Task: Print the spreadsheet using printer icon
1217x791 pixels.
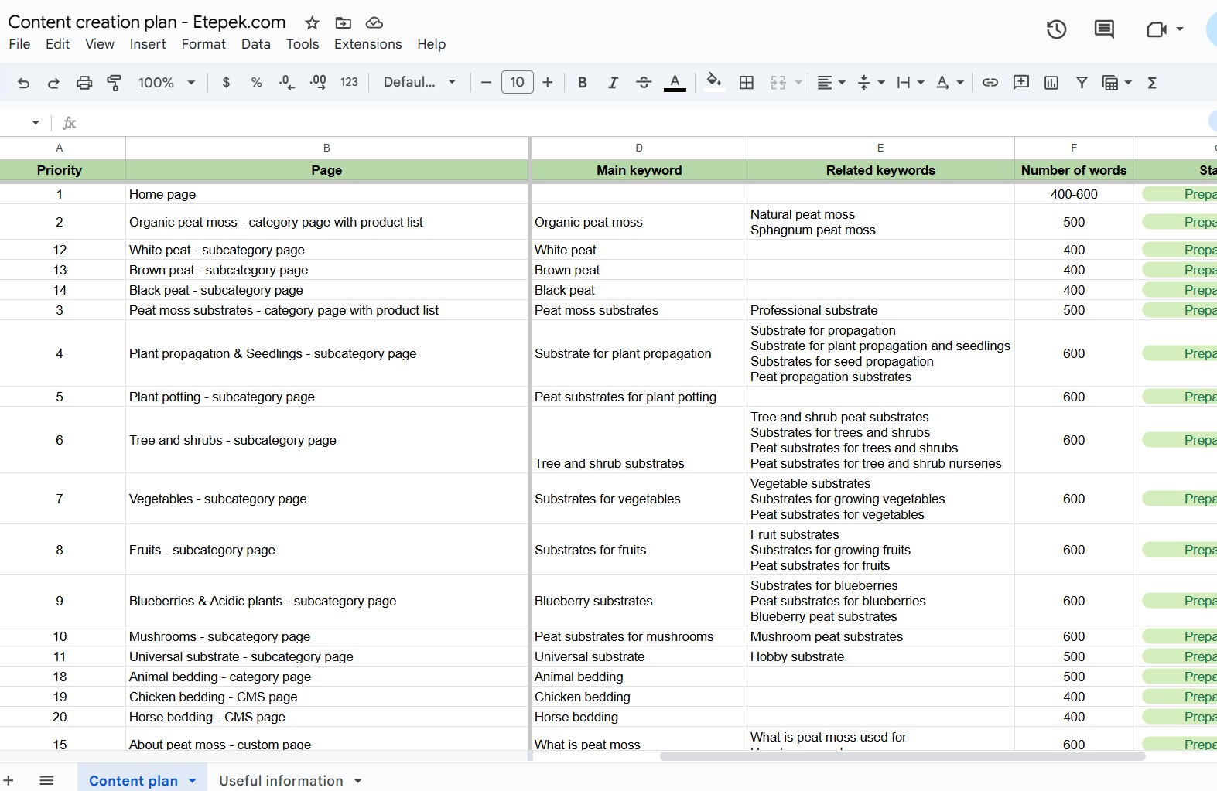Action: click(x=84, y=83)
